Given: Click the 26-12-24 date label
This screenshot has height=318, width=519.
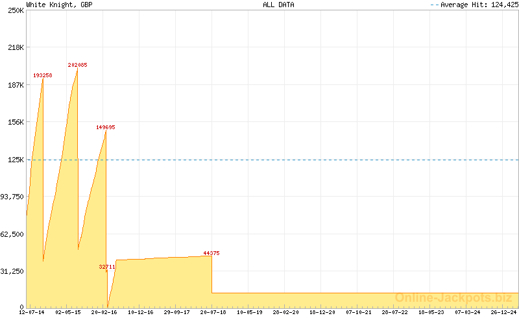Looking at the screenshot, I should coord(503,312).
